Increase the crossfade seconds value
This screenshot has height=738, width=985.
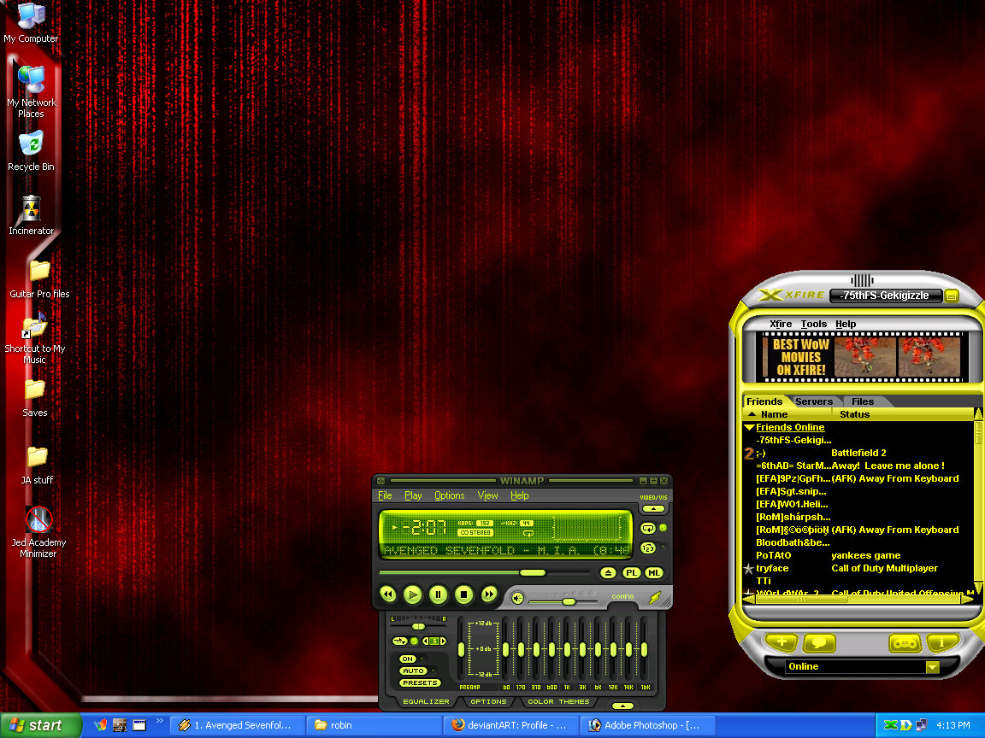click(443, 641)
